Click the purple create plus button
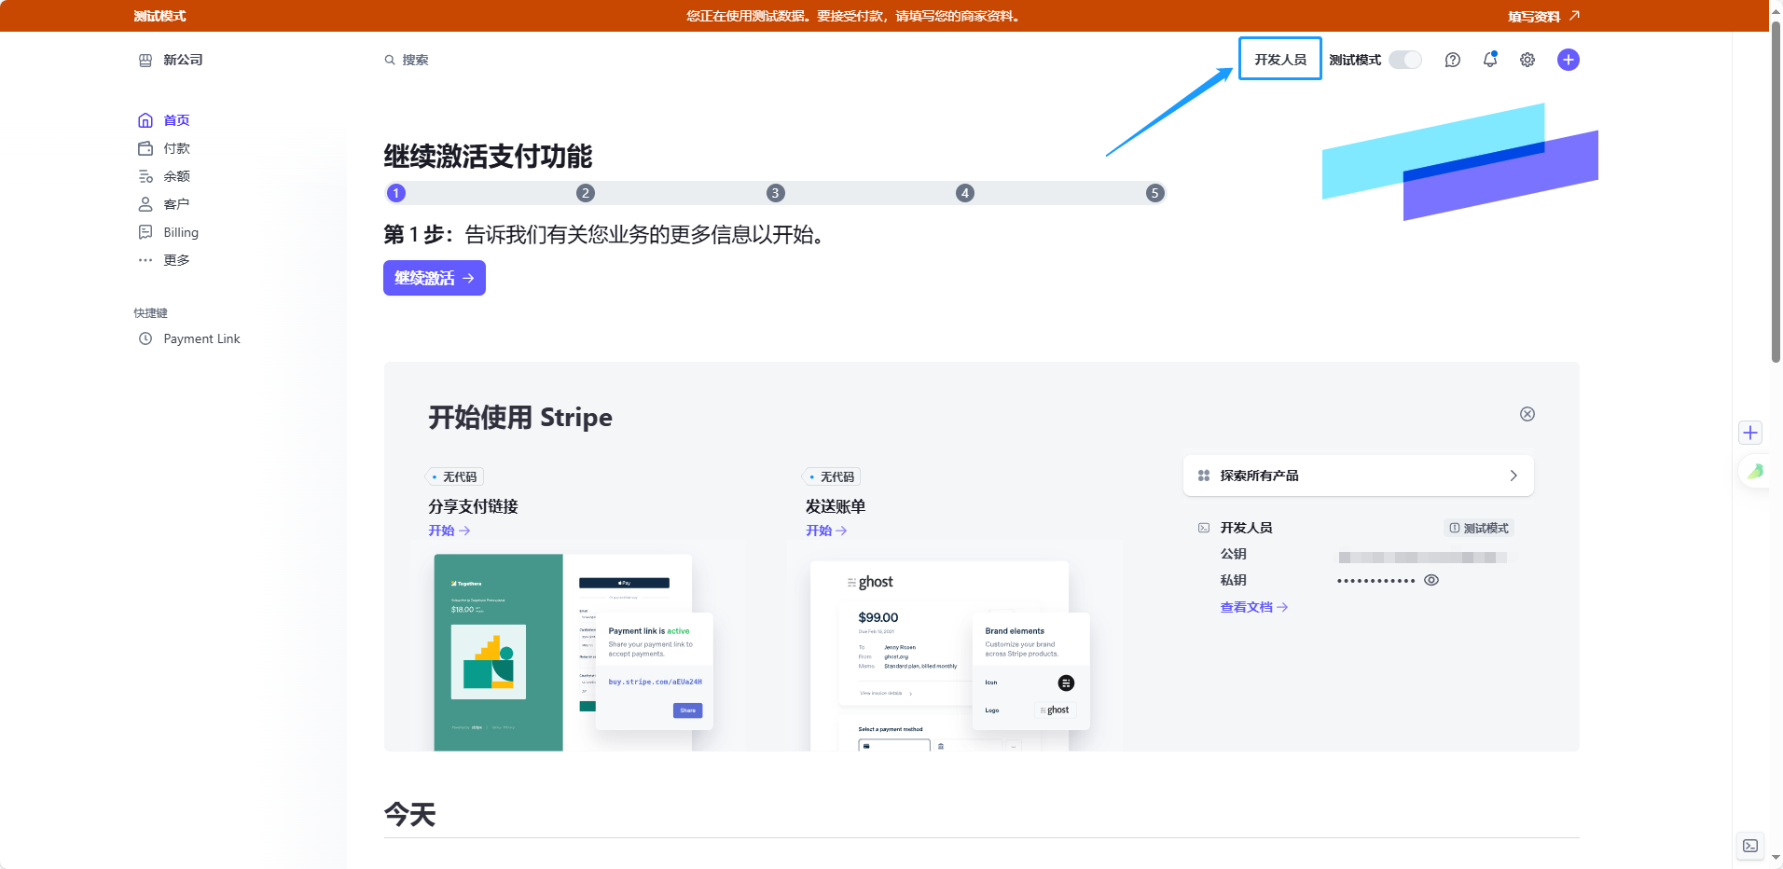Viewport: 1783px width, 869px height. coord(1569,60)
